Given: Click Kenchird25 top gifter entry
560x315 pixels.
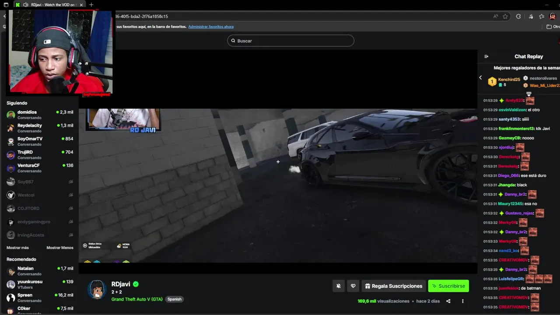Looking at the screenshot, I should [x=504, y=82].
